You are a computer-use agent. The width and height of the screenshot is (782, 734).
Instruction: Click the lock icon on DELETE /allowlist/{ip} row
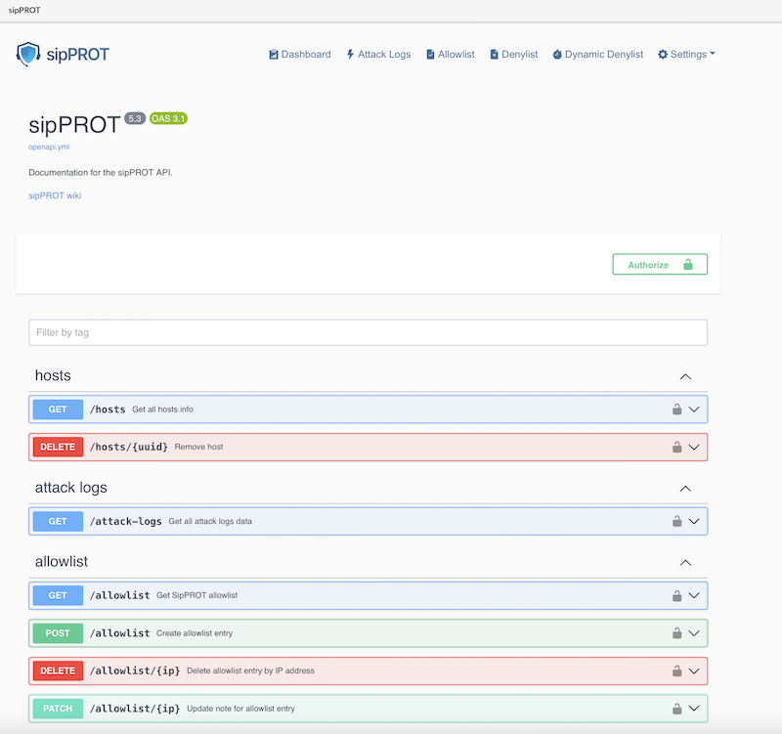tap(676, 670)
